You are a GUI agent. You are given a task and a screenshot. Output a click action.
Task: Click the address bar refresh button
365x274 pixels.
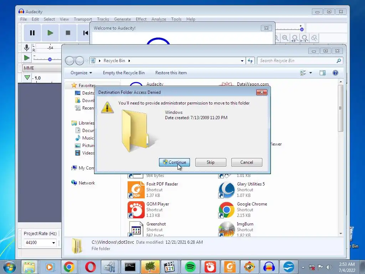point(250,61)
